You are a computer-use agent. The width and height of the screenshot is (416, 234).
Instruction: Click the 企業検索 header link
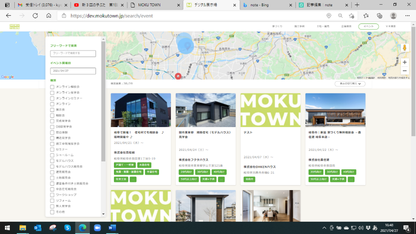coord(346,26)
